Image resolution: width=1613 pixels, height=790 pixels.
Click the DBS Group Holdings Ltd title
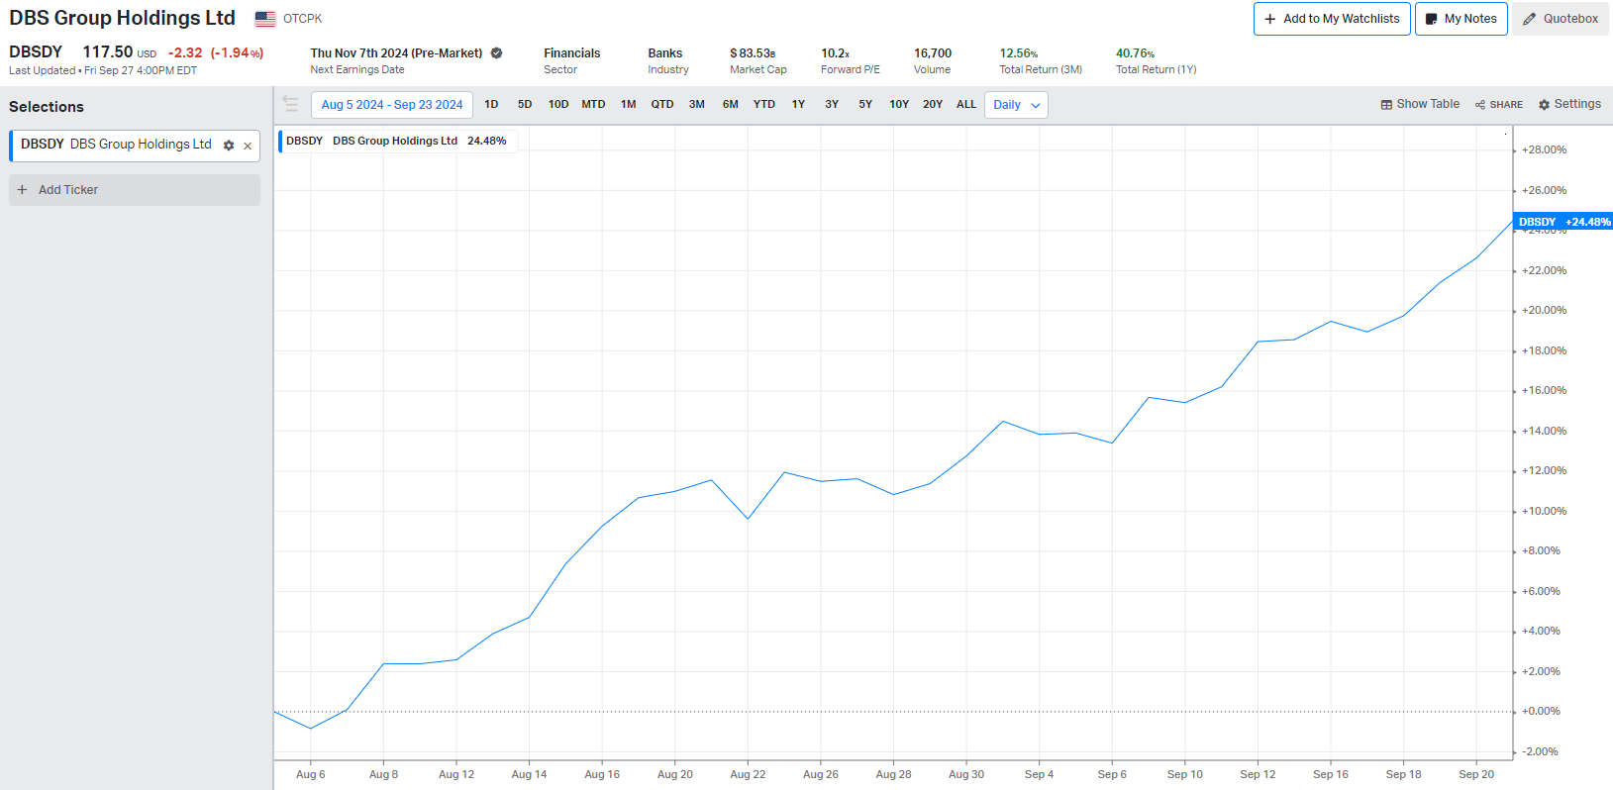tap(123, 19)
